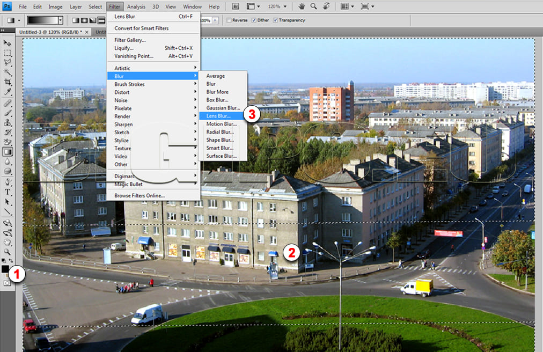Click the Hand icon in application bar

302,6
